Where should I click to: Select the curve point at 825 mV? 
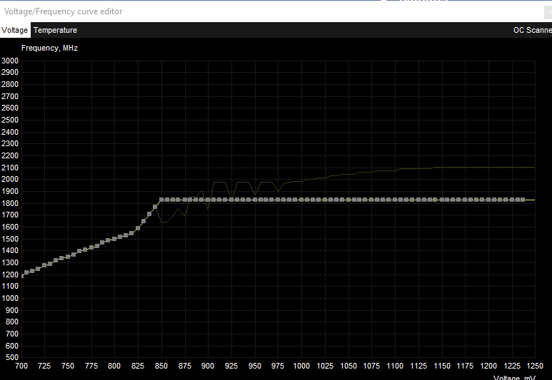tap(138, 228)
